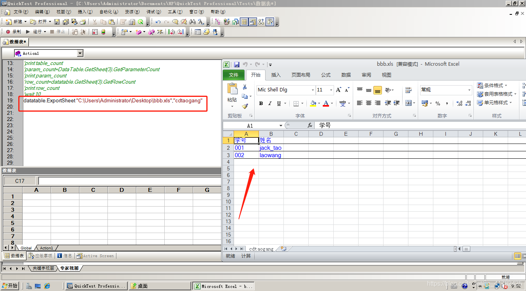Click the Undo arrow in QTP toolbar
The height and width of the screenshot is (291, 526).
[158, 22]
